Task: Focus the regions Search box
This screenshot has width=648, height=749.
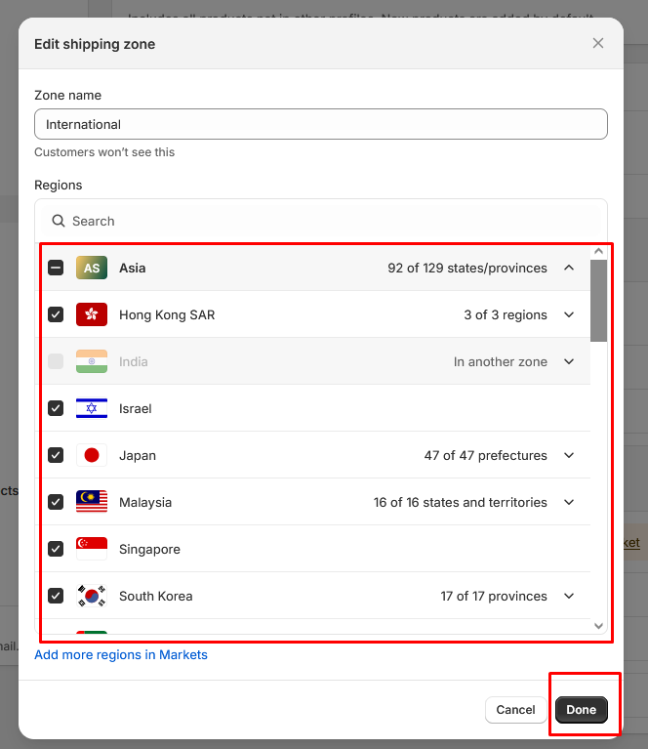Action: 321,221
